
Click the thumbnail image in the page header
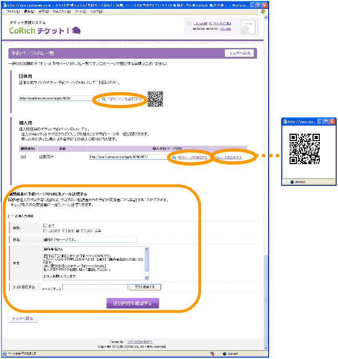pyautogui.click(x=248, y=27)
